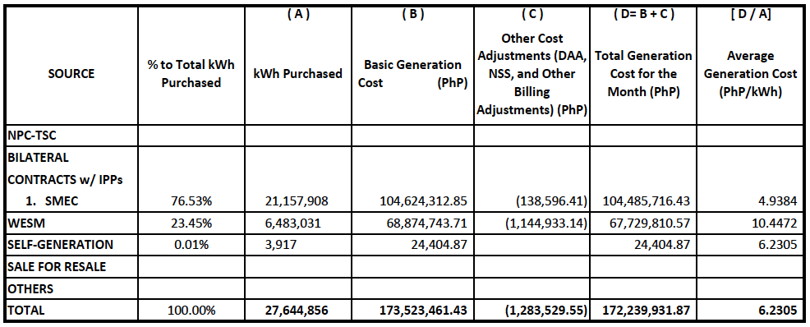Select the SELF-GENERATION row label
810x327 pixels.
[61, 244]
